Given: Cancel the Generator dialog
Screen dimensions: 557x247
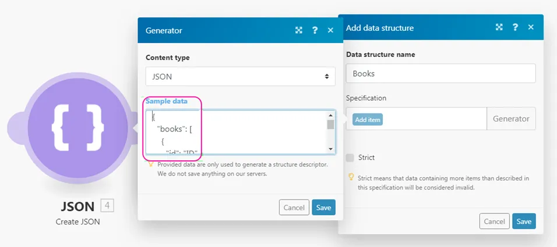Looking at the screenshot, I should tap(294, 207).
